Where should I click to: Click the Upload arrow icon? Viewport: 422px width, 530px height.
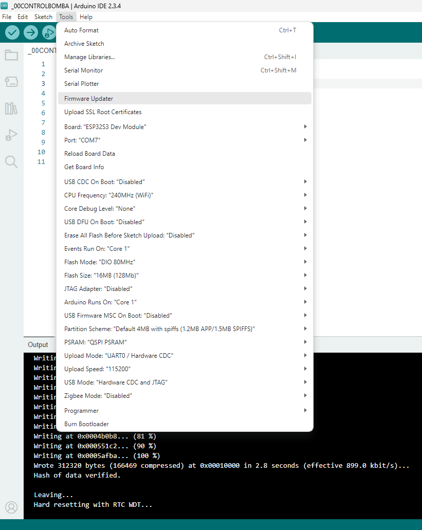pyautogui.click(x=31, y=32)
